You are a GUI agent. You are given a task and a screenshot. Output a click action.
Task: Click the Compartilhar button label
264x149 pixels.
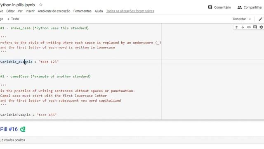253,7
